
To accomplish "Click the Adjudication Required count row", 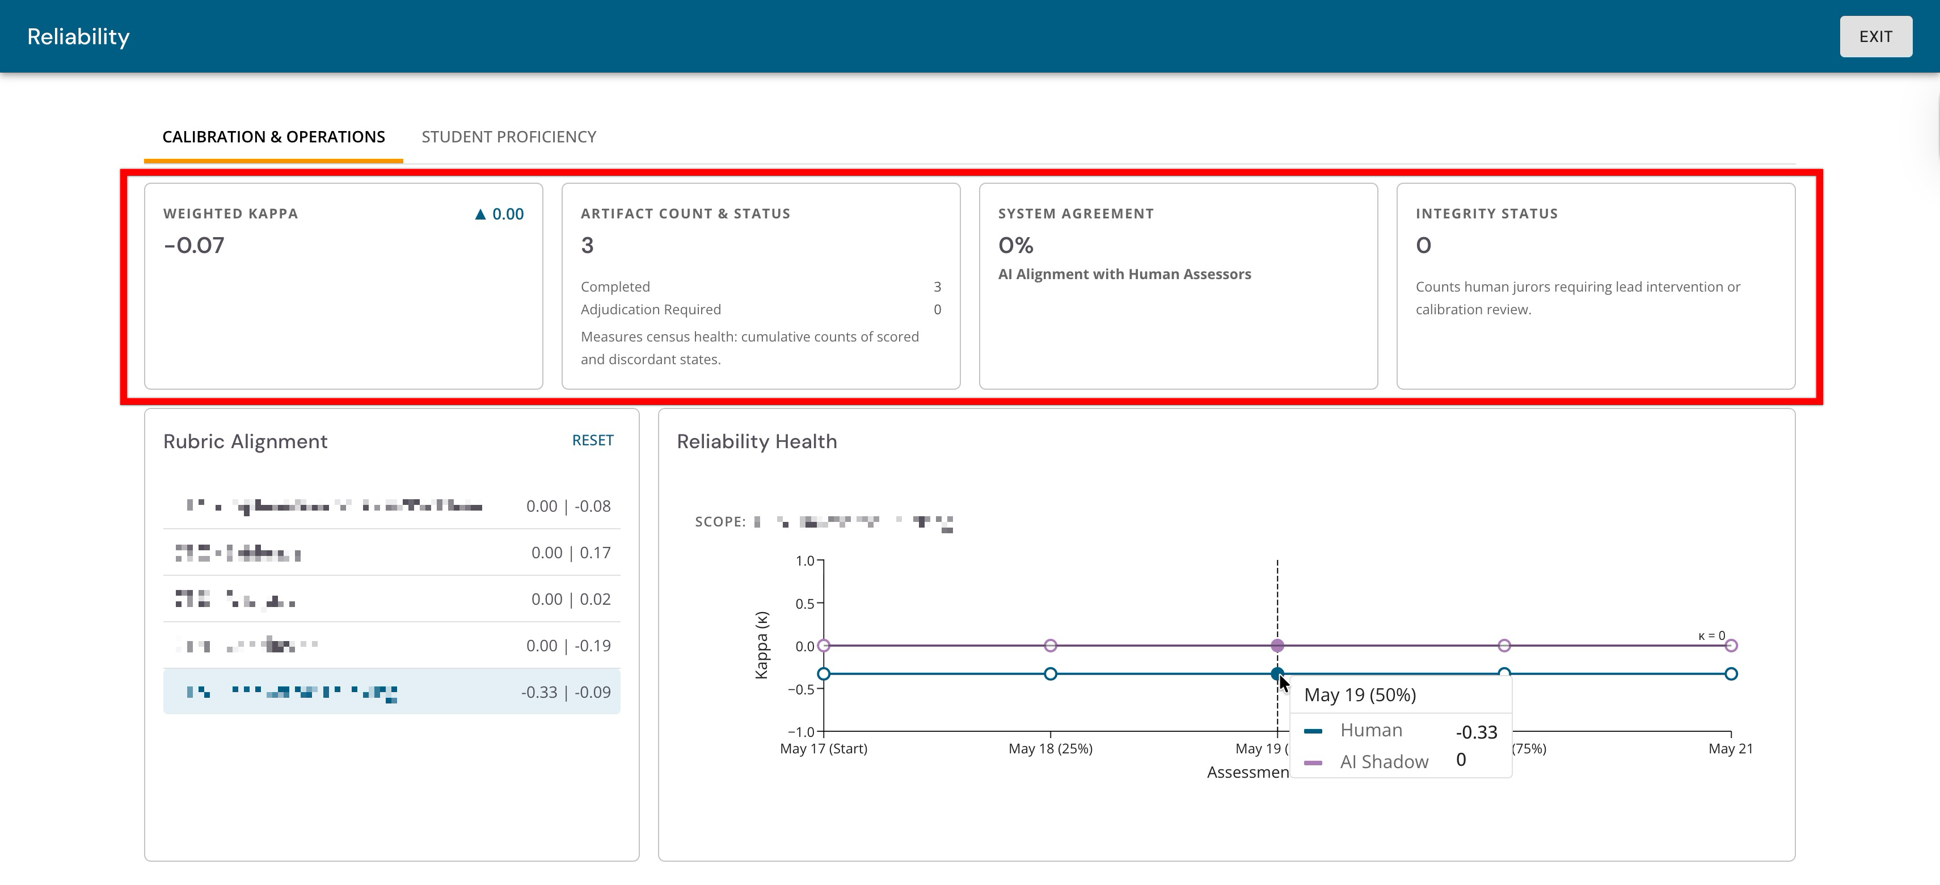I will [x=761, y=310].
